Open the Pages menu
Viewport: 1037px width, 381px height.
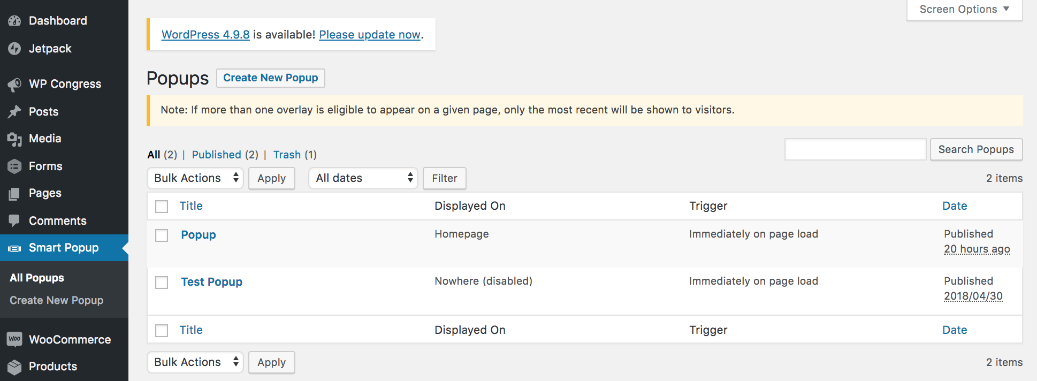click(x=45, y=193)
